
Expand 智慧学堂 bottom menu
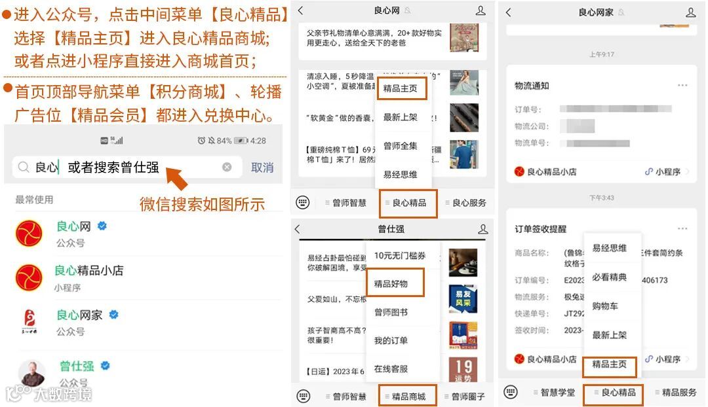pyautogui.click(x=554, y=393)
